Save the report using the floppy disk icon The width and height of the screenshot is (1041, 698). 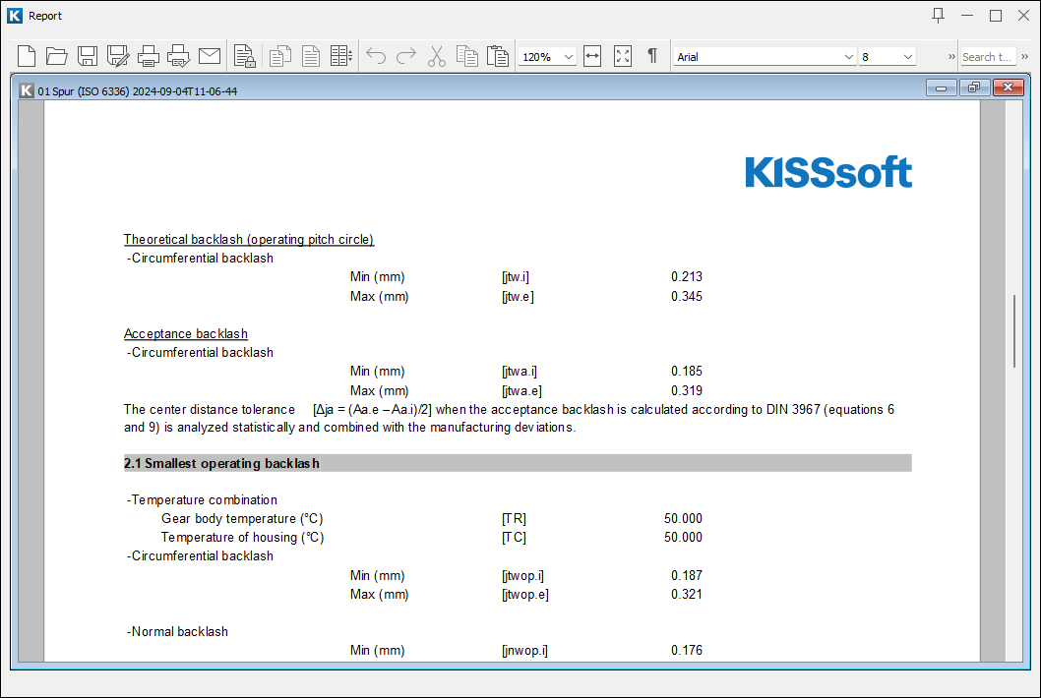pos(88,56)
